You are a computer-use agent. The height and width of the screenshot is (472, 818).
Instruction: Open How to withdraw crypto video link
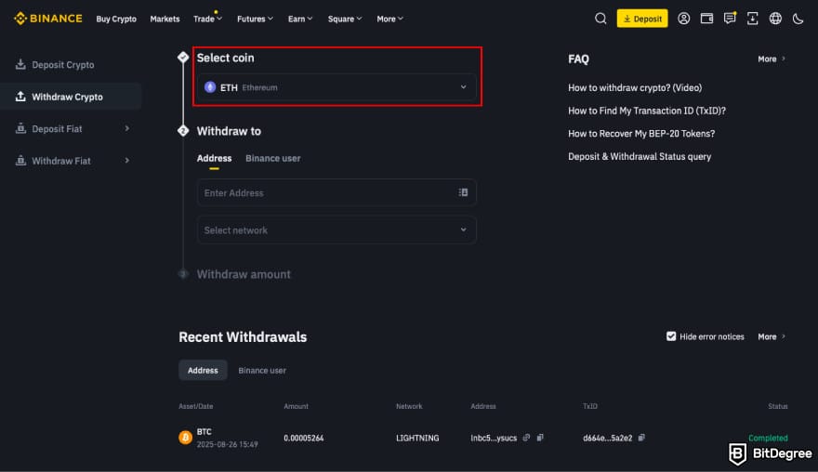click(x=635, y=87)
